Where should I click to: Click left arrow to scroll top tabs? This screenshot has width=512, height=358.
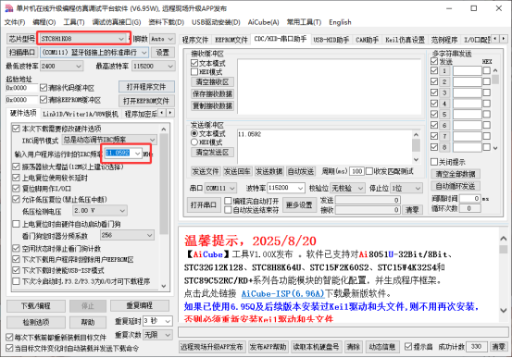point(495,39)
